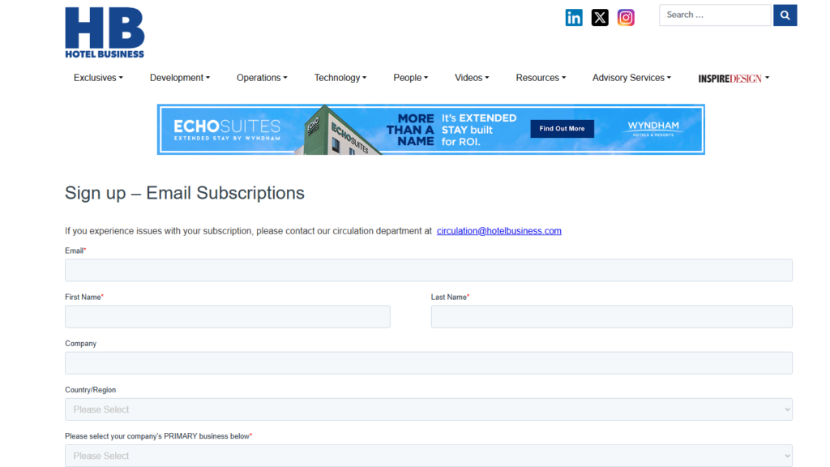Click into the Last Name field
The width and height of the screenshot is (830, 467).
click(x=611, y=317)
